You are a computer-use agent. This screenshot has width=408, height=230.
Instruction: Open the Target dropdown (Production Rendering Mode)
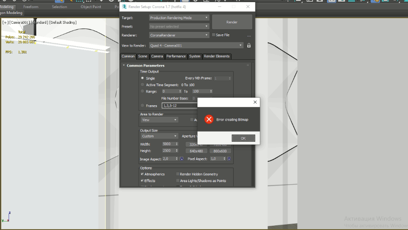click(x=179, y=18)
